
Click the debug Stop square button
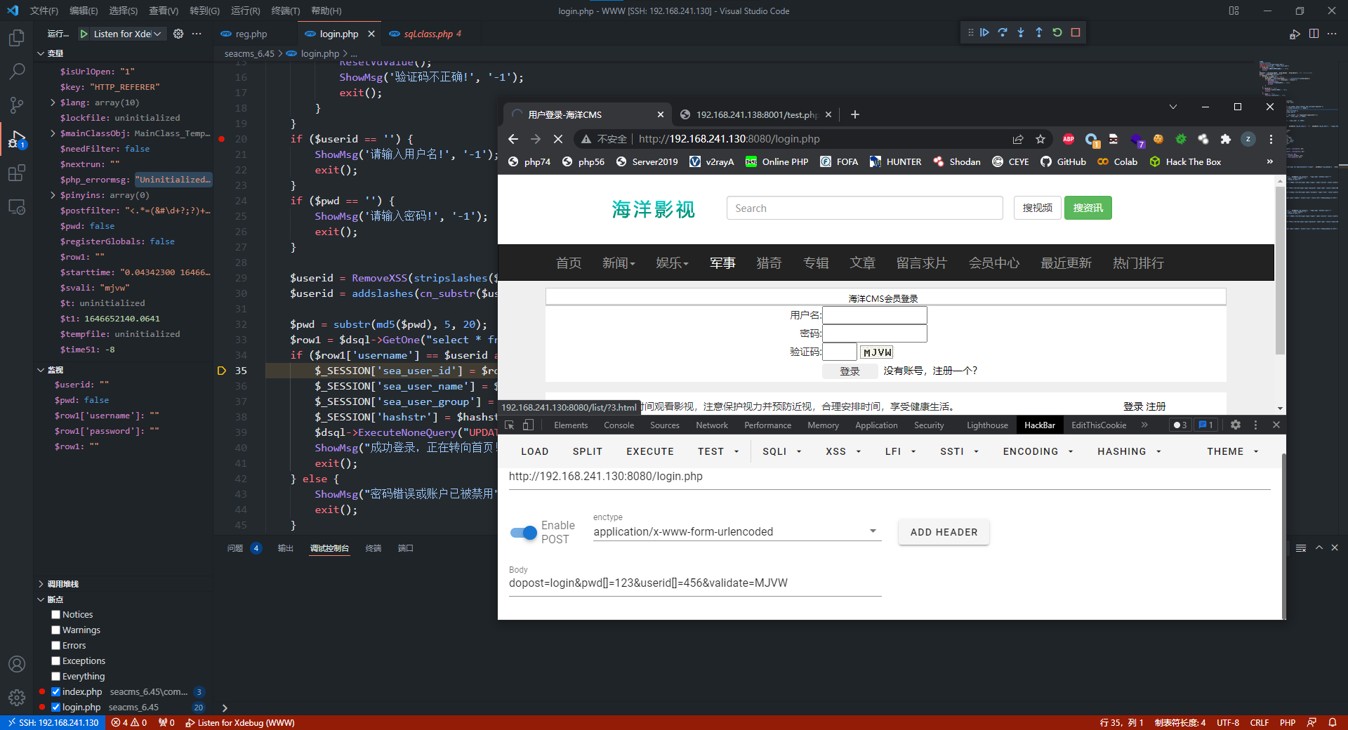[x=1076, y=33]
